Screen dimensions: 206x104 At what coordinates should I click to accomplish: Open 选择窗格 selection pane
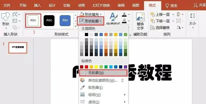click(160, 28)
